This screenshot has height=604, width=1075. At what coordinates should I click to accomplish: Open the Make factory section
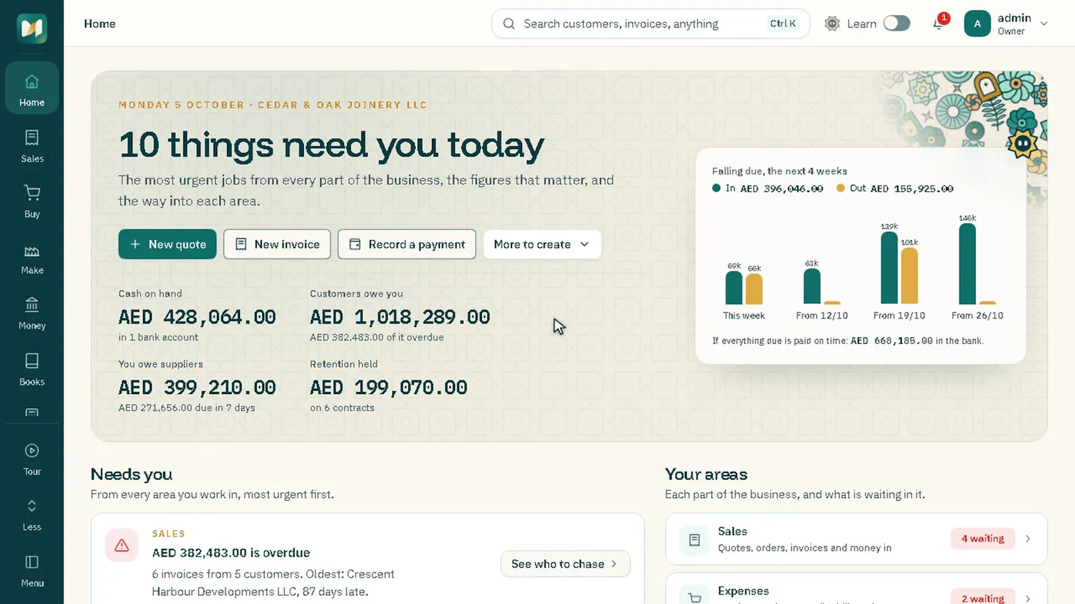(x=32, y=258)
